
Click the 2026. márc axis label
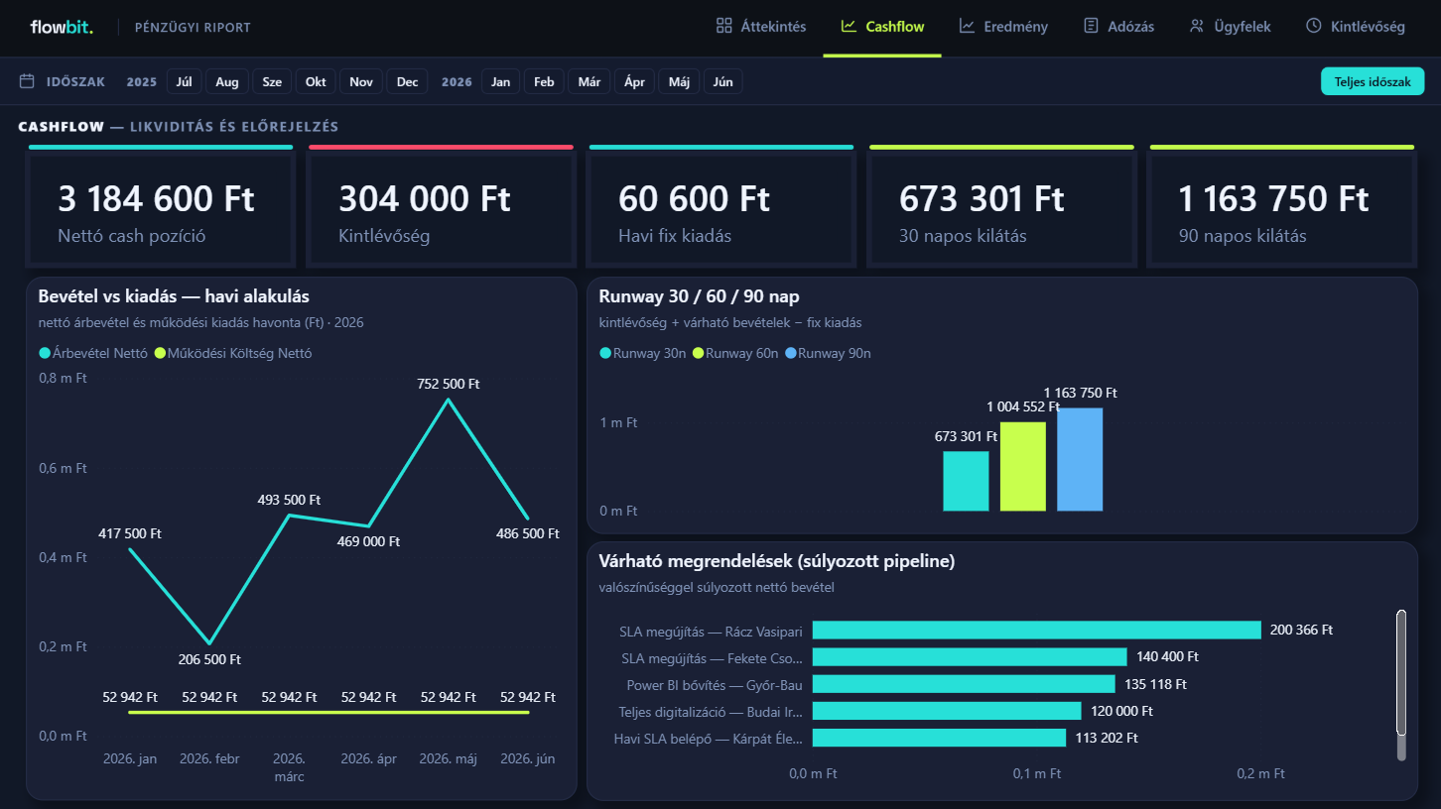289,767
